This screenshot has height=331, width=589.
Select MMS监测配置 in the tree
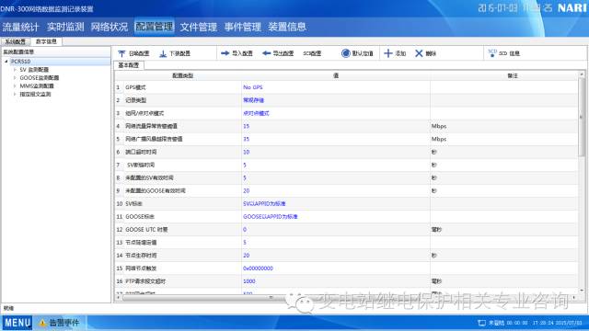[37, 86]
